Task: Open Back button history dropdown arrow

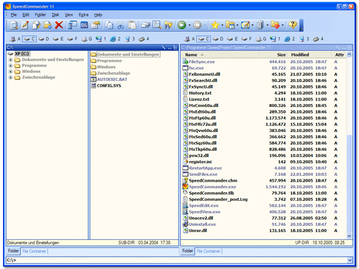Action: (x=189, y=25)
